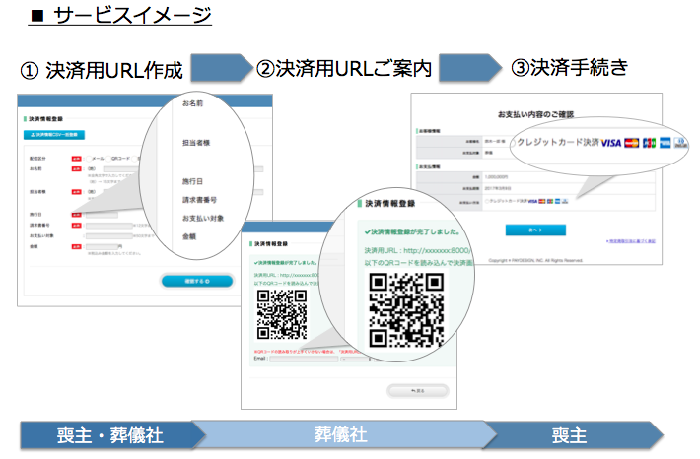Viewport: 700px width, 459px height.
Task: Click the red 必須 badge beside 配信区分
Action: [x=76, y=159]
